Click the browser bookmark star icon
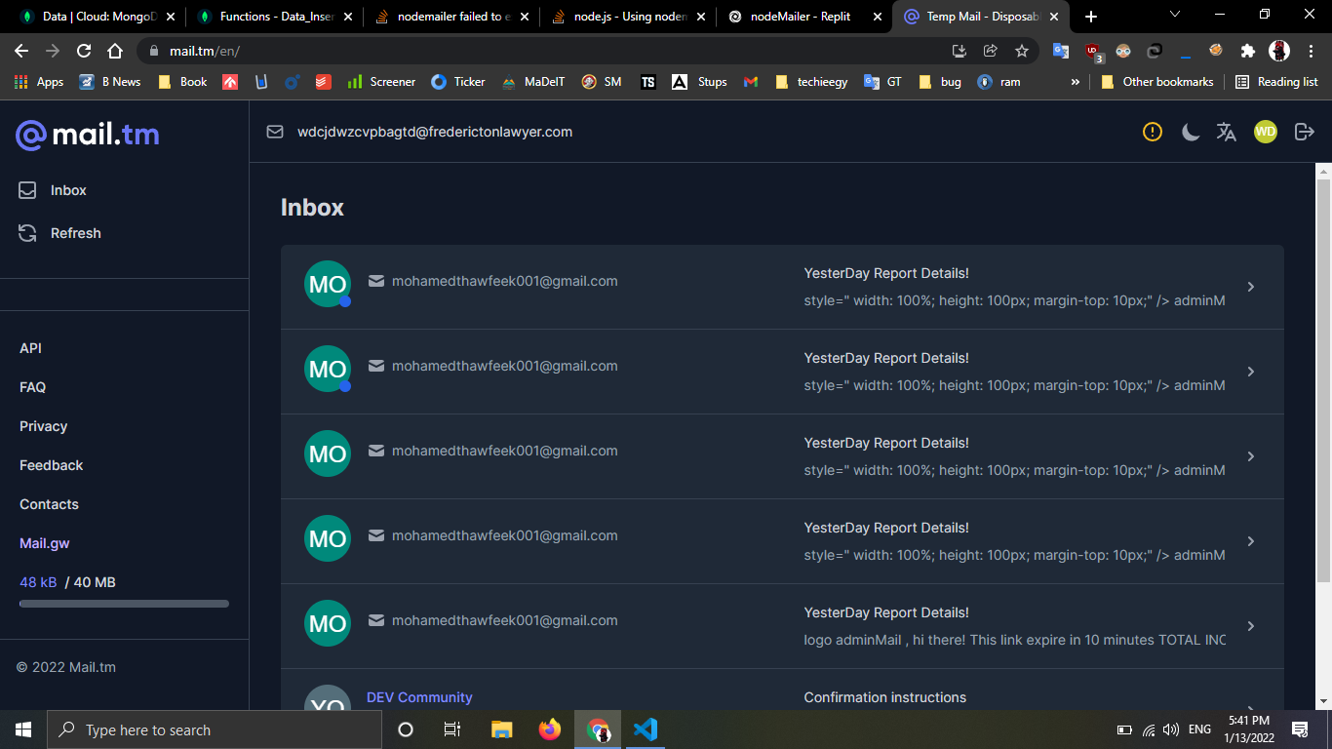1332x749 pixels. [1022, 51]
